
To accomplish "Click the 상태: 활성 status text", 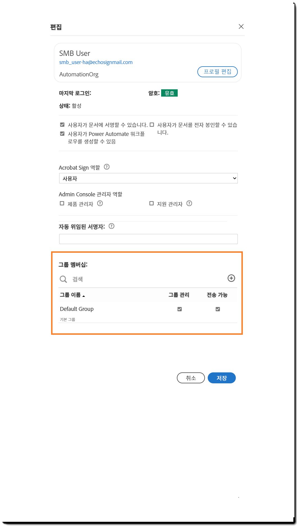I will 70,106.
